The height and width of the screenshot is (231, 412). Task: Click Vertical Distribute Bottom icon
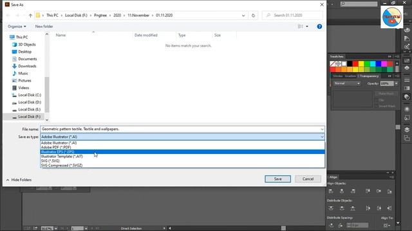point(353,208)
